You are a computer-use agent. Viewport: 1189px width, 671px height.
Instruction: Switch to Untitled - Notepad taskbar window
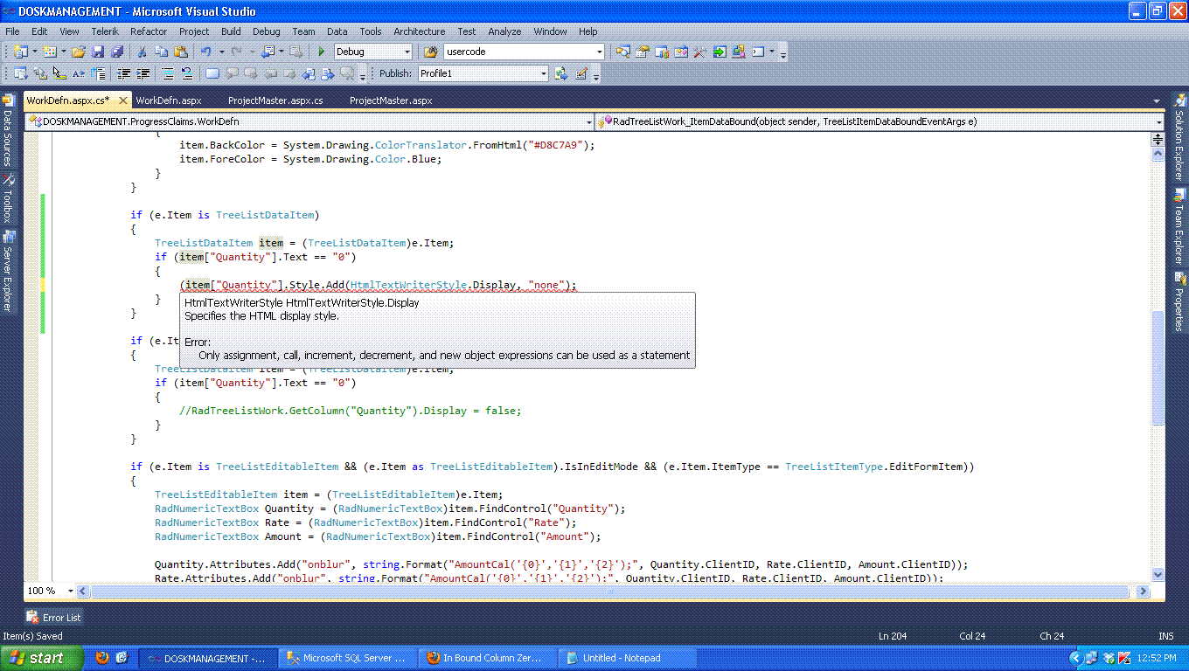pyautogui.click(x=628, y=658)
